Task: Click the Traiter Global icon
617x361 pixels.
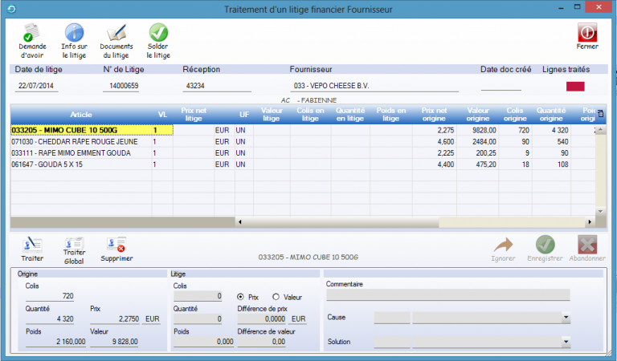Action: (74, 244)
